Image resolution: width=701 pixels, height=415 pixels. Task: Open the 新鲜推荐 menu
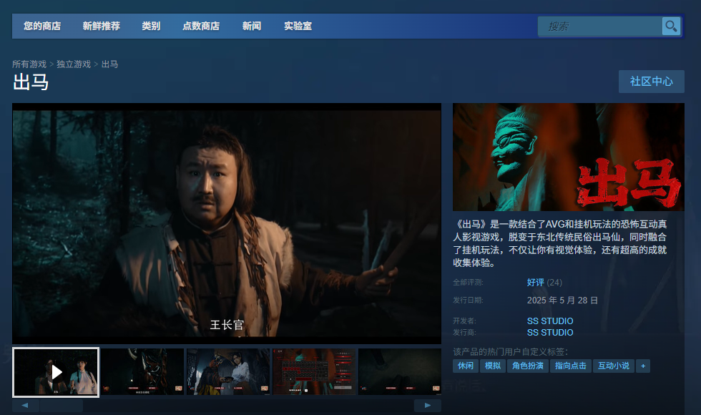tap(101, 26)
